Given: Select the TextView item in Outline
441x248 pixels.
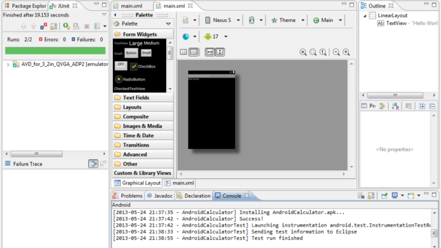Looking at the screenshot, I should 407,23.
